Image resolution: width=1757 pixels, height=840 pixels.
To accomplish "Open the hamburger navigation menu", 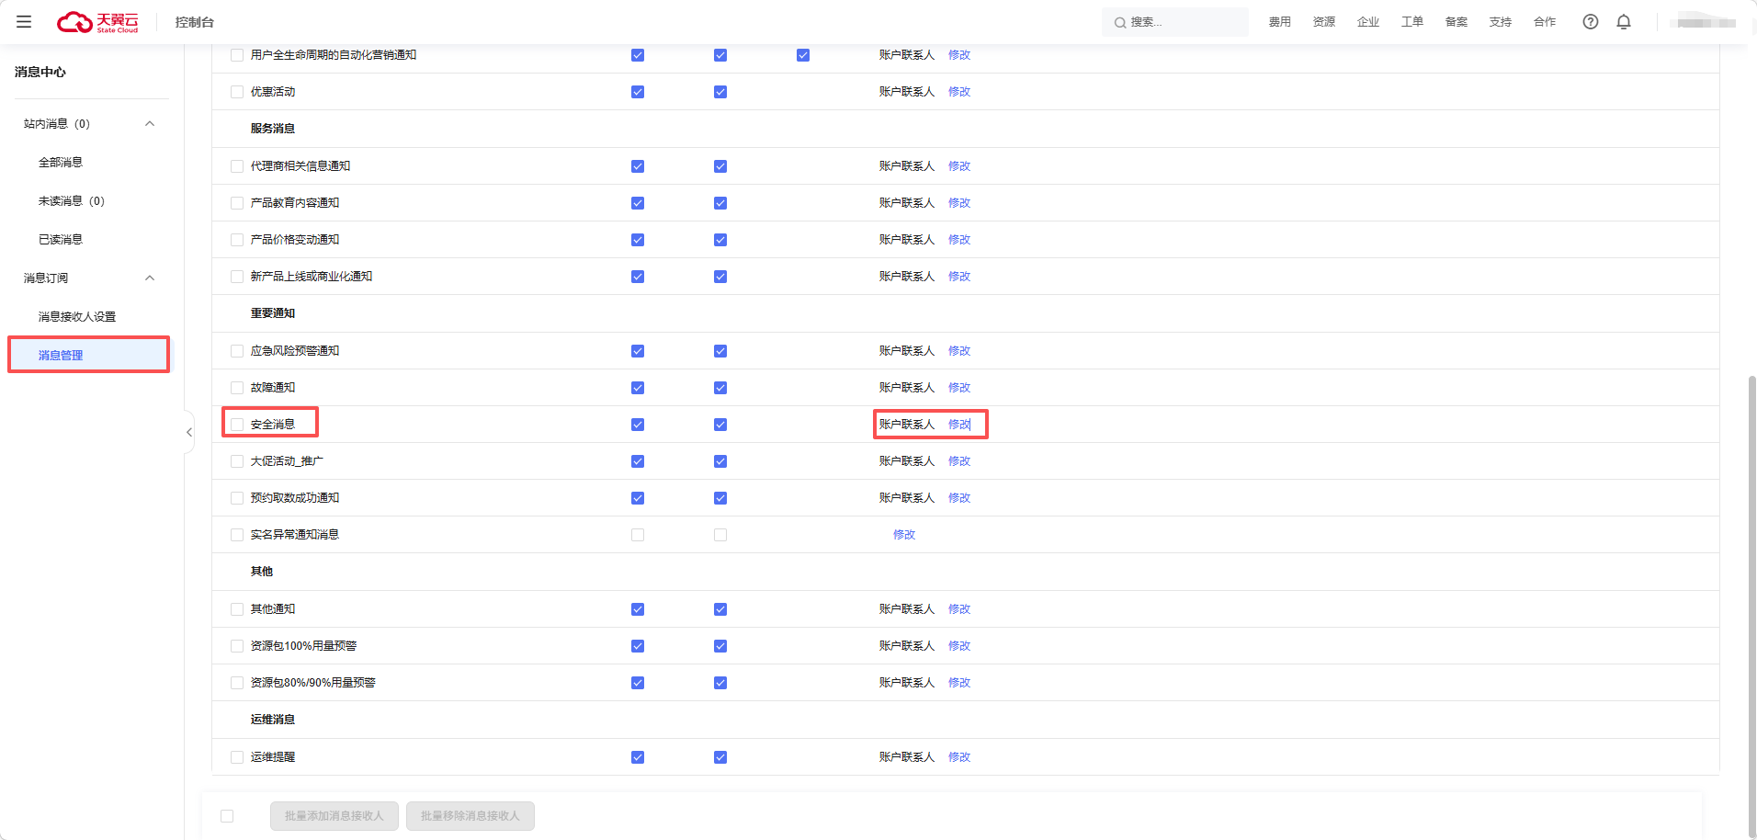I will [24, 22].
